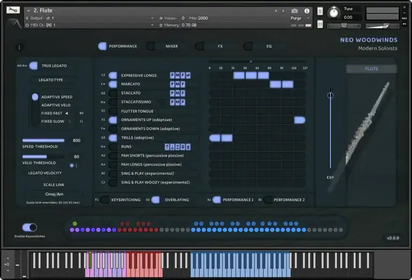412x280 pixels.
Task: Toggle F dynamic for Marcato
Action: tap(183, 84)
